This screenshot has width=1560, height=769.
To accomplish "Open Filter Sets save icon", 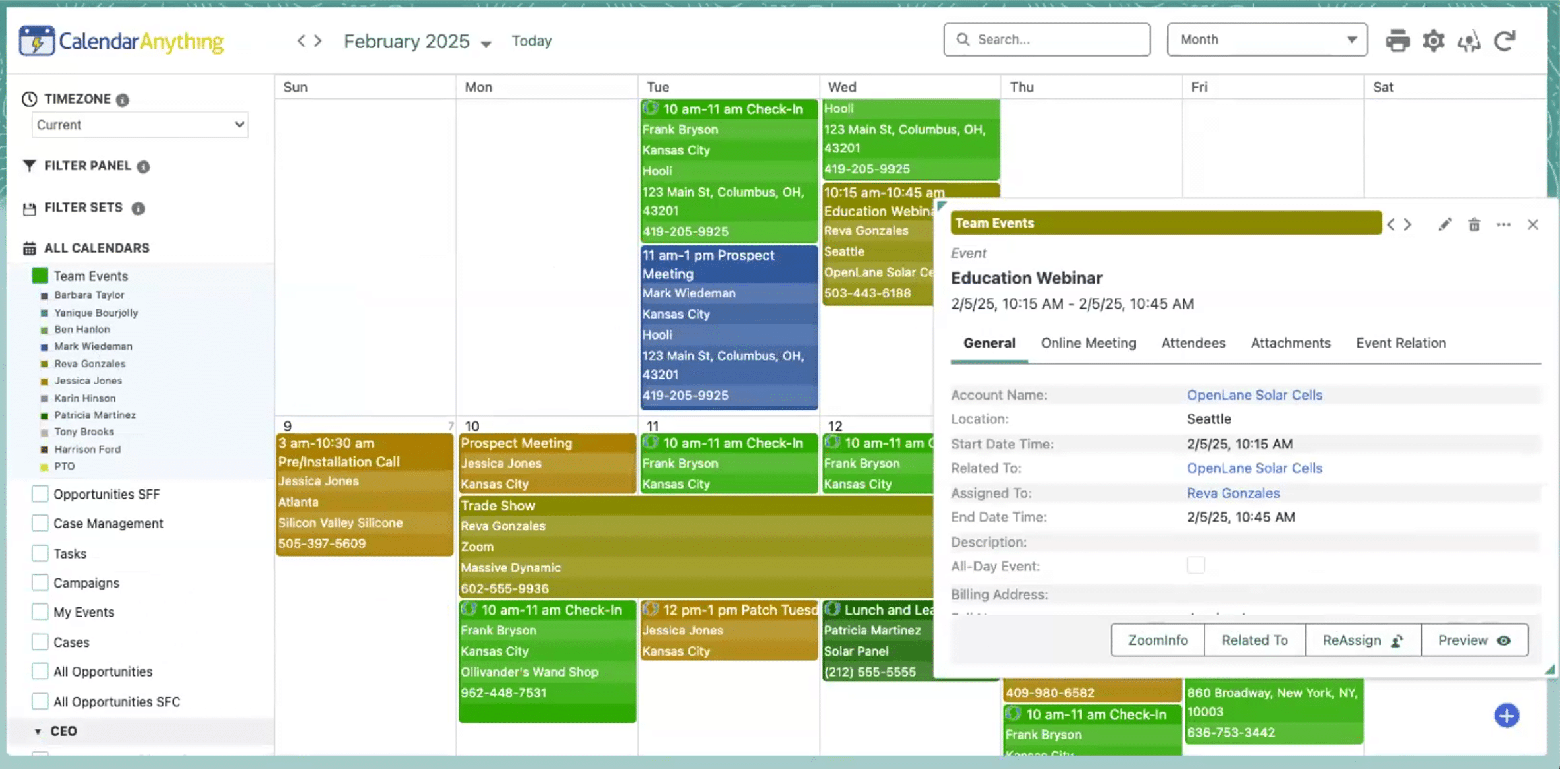I will coord(29,208).
